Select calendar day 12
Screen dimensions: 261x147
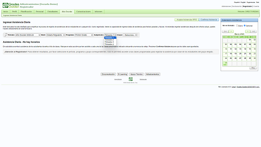(235, 49)
